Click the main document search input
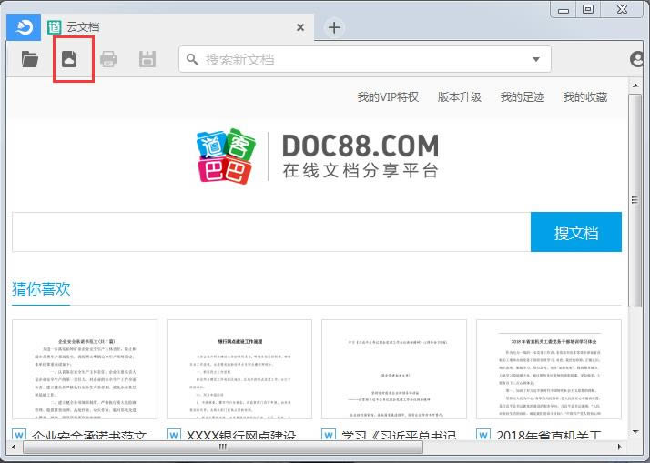This screenshot has height=463, width=650. [271, 232]
